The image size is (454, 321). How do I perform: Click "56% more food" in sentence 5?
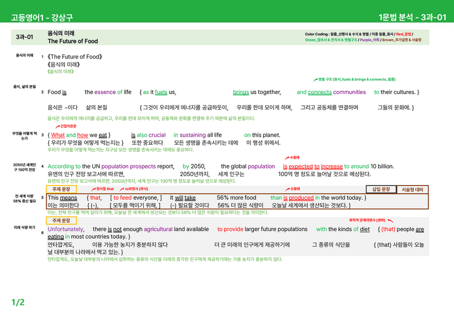click(x=236, y=197)
